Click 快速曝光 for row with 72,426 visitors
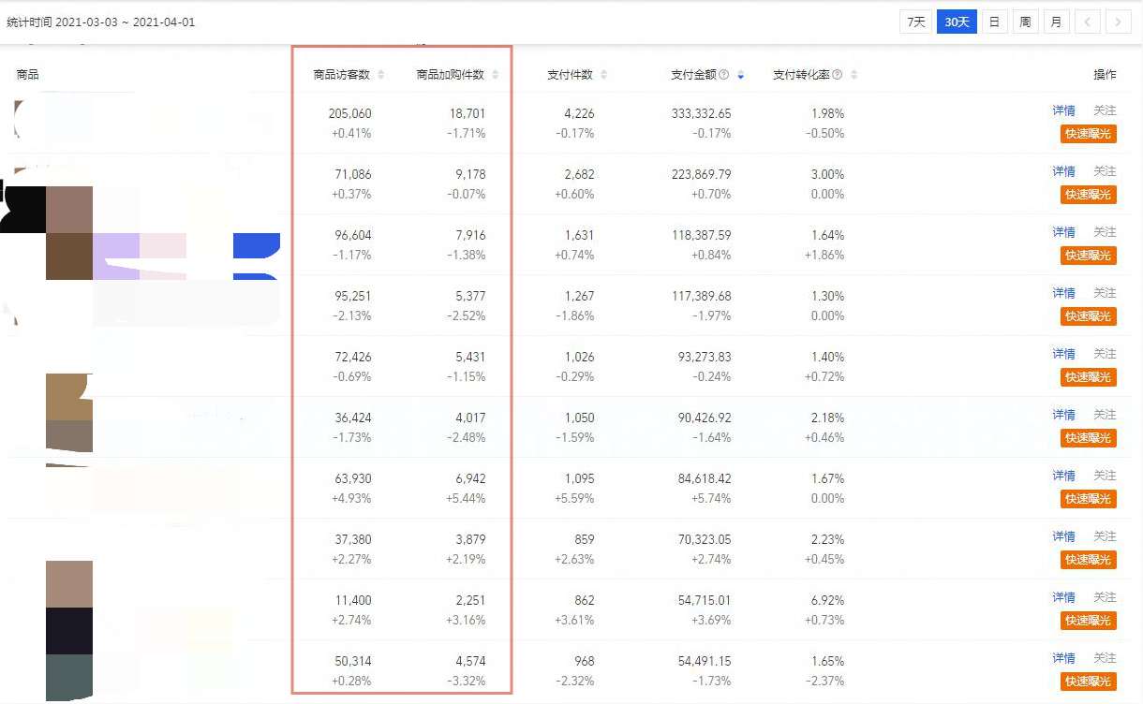 point(1089,377)
